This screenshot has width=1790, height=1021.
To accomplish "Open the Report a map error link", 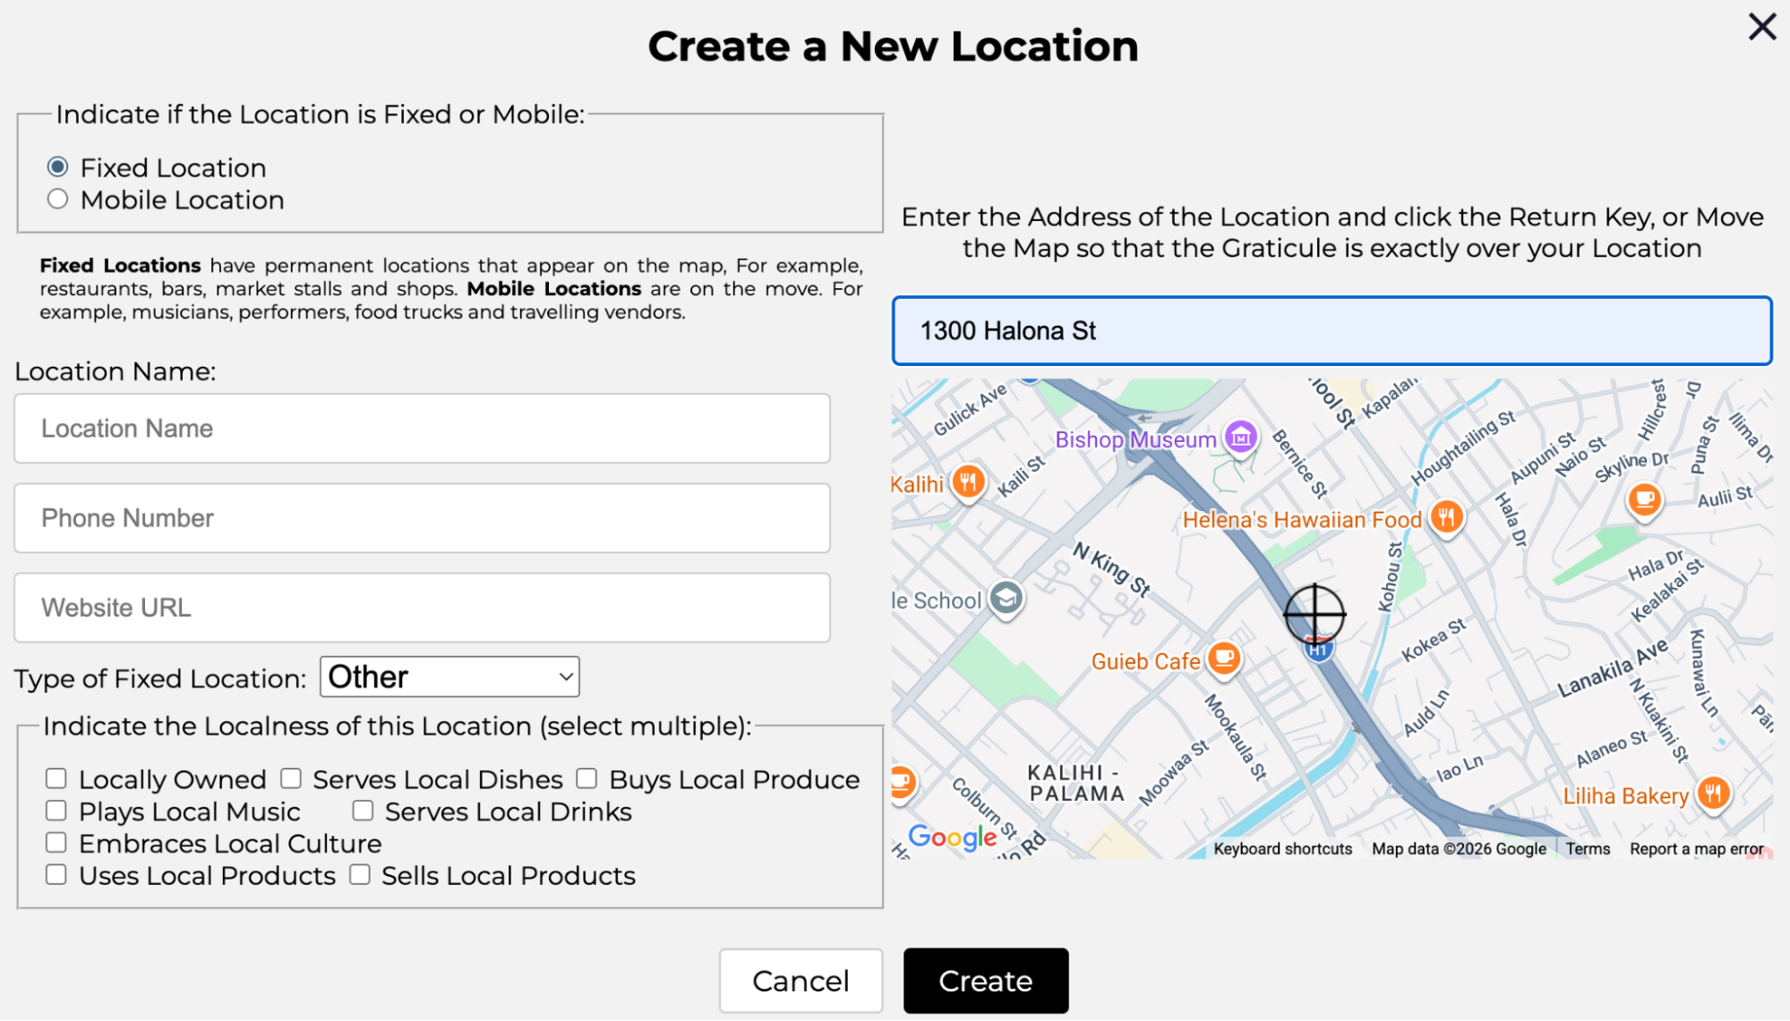I will click(1696, 848).
